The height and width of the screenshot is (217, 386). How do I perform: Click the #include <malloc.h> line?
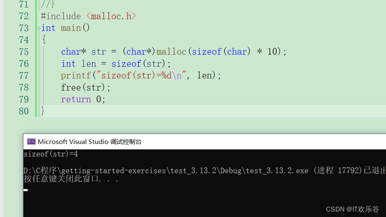88,16
